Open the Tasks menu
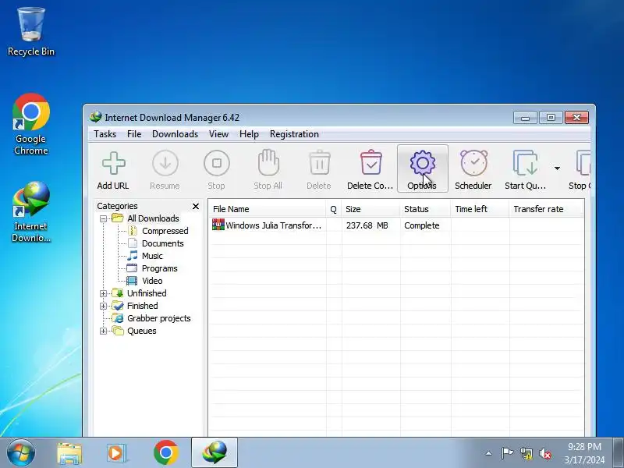 coord(105,134)
